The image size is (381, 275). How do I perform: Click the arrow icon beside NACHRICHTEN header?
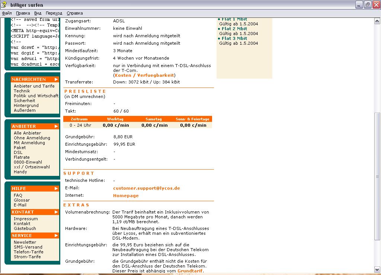coord(56,79)
